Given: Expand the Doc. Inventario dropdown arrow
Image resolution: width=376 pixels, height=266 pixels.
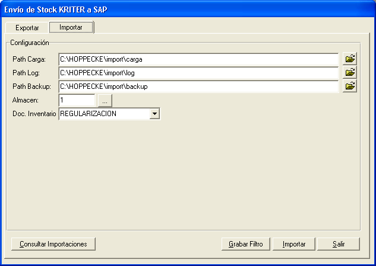Looking at the screenshot, I should [x=154, y=114].
